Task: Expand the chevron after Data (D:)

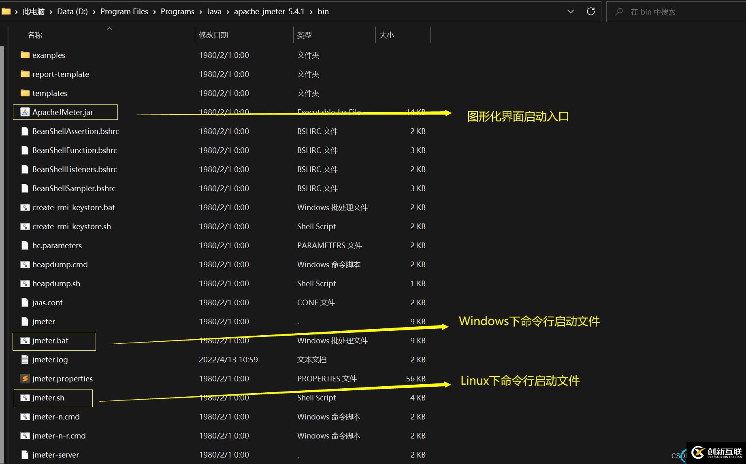Action: [x=94, y=12]
